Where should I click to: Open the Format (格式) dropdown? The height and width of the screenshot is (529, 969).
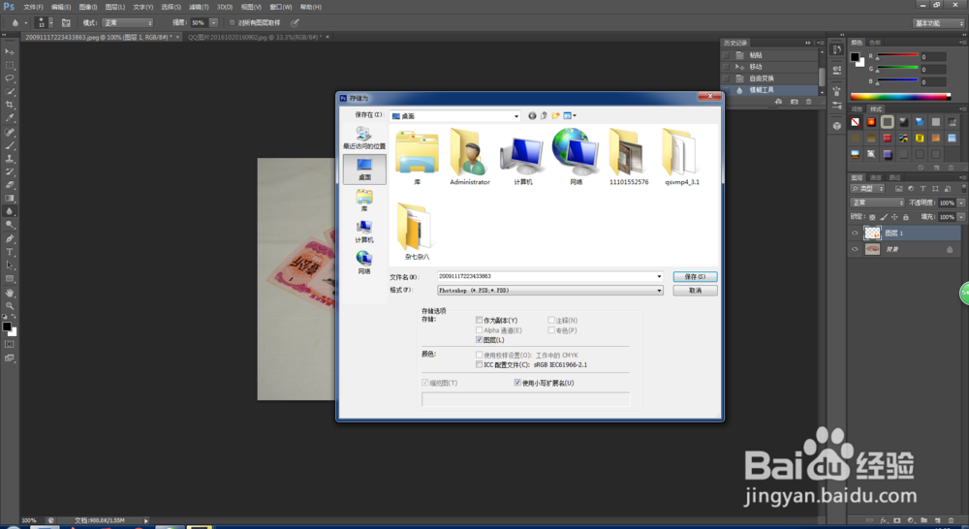click(550, 290)
